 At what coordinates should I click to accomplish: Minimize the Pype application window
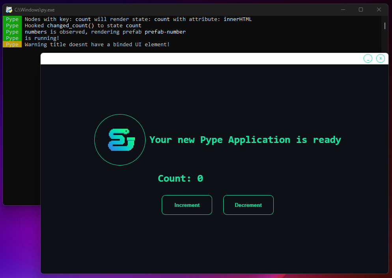click(x=368, y=58)
